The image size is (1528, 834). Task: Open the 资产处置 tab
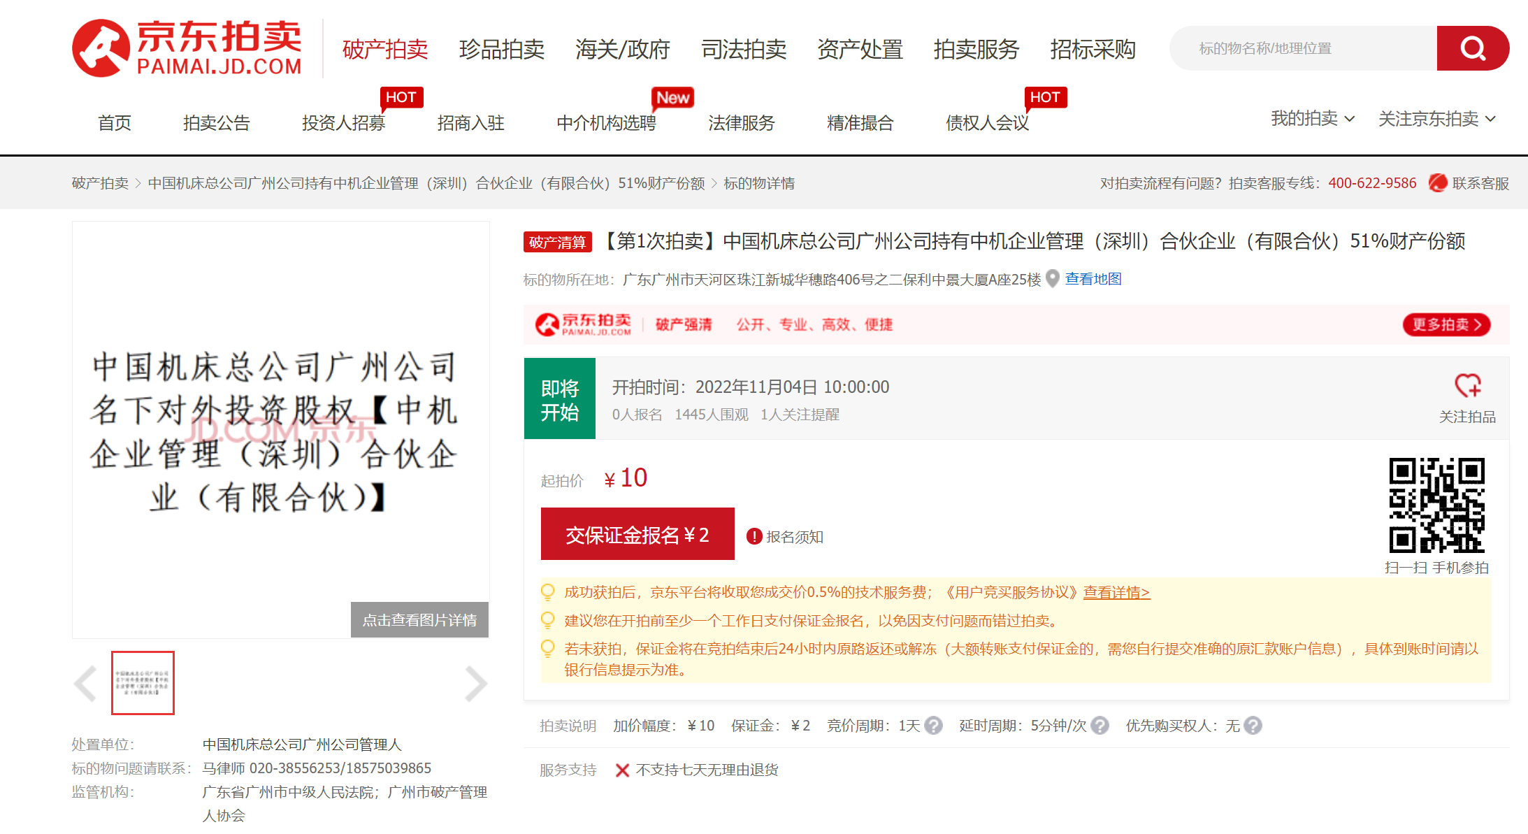860,50
